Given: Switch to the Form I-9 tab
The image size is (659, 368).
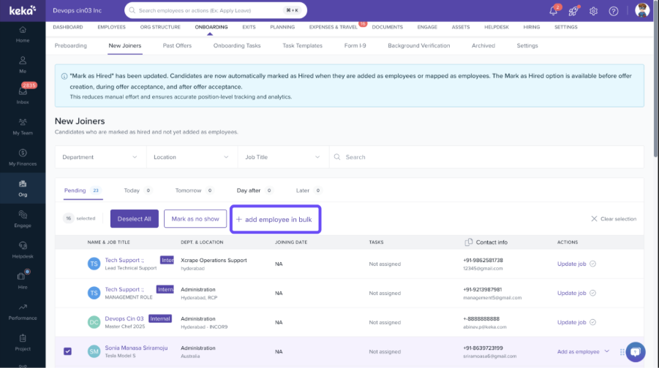Looking at the screenshot, I should pyautogui.click(x=355, y=45).
